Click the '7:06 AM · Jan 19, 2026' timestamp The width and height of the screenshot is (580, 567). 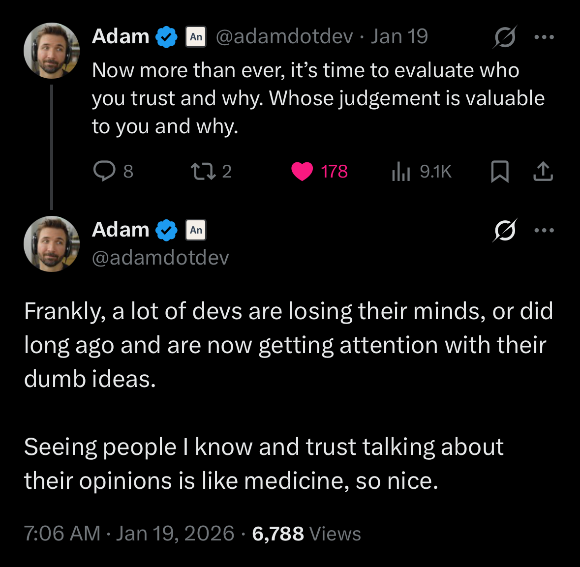coord(129,534)
